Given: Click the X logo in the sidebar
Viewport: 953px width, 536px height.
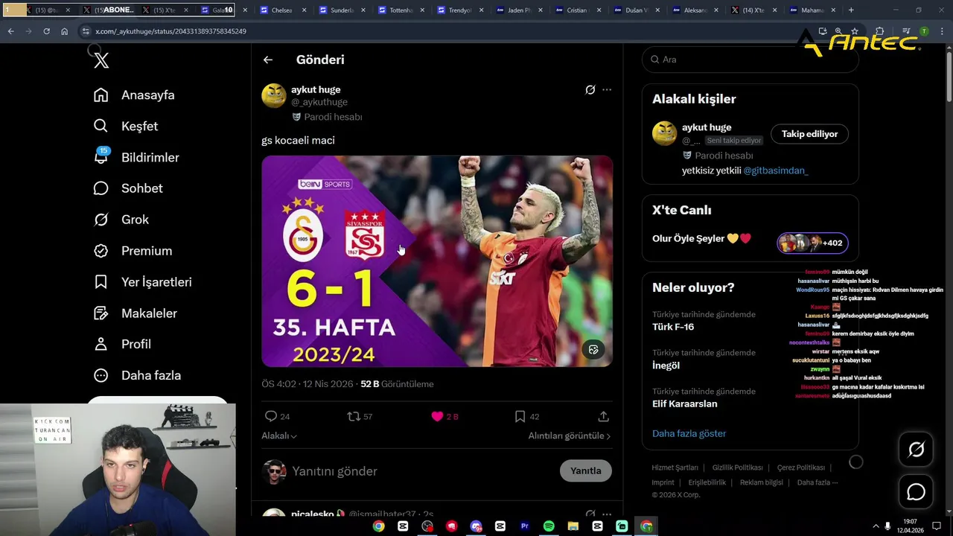Looking at the screenshot, I should [x=101, y=60].
